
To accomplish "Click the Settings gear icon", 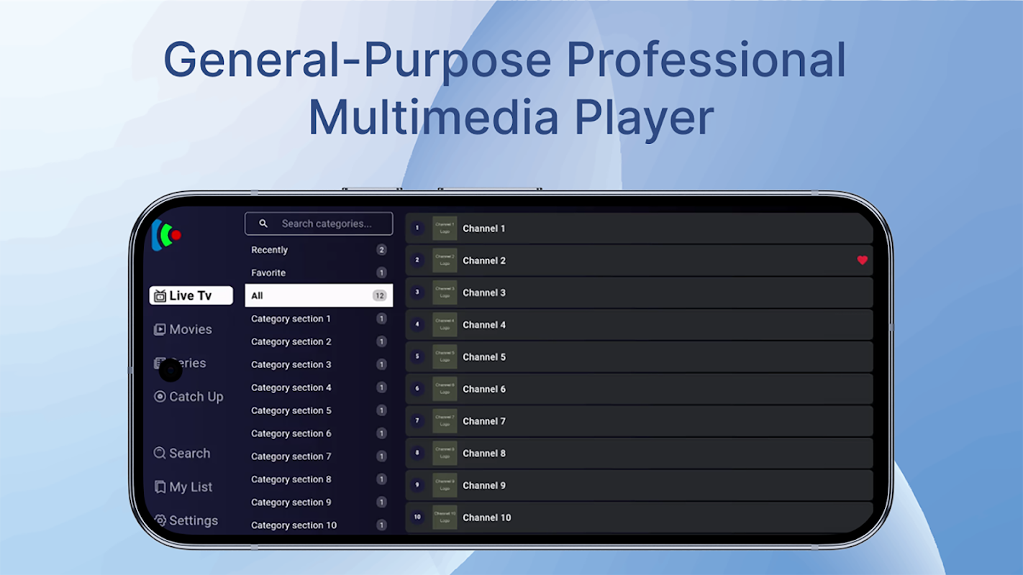I will [x=160, y=521].
